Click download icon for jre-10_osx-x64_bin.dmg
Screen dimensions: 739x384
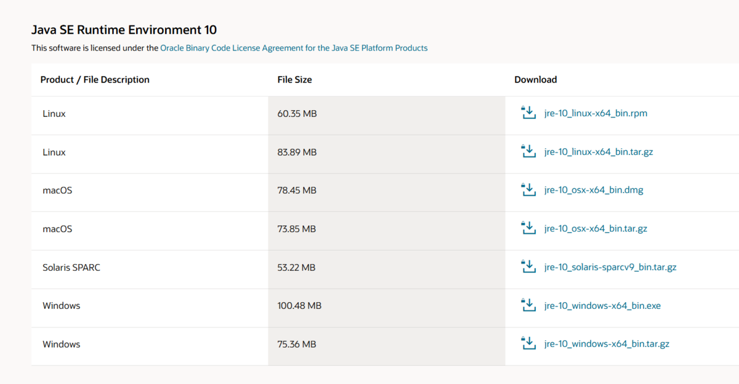click(x=528, y=190)
